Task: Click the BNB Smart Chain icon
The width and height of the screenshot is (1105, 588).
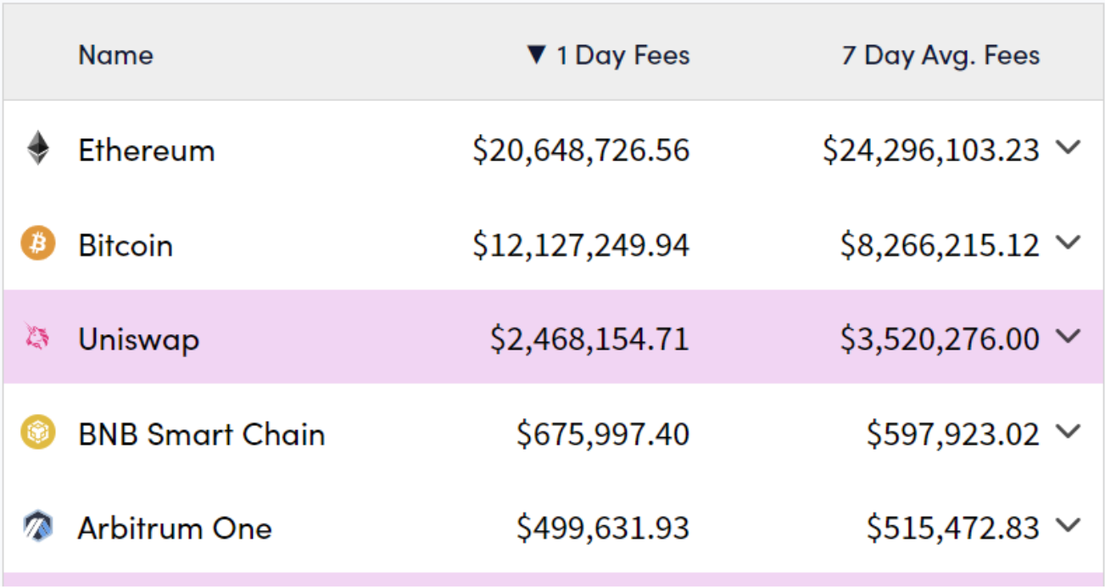Action: (37, 433)
